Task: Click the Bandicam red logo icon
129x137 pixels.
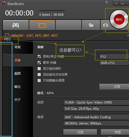Action: [x=4, y=4]
